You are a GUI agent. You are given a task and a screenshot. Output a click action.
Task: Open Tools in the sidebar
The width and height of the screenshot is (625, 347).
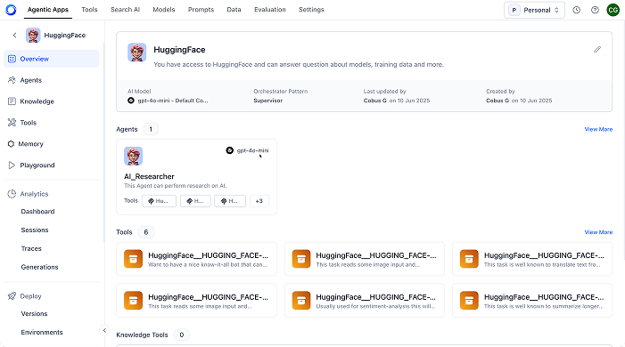click(x=52, y=123)
